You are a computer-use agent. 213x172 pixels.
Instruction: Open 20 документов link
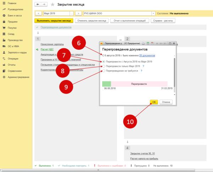pos(147,55)
